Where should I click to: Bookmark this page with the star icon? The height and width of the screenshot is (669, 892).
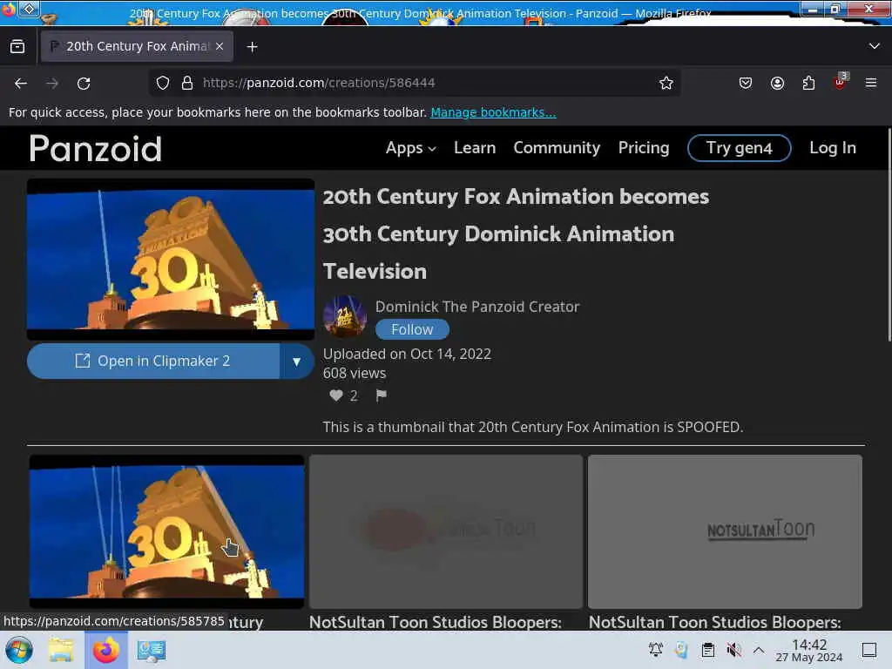(666, 83)
